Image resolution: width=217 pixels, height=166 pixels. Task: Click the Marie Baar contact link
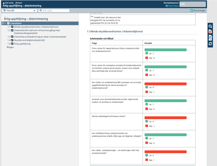tap(173, 6)
